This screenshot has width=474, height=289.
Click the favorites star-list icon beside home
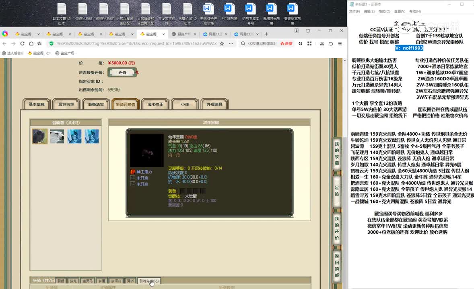(39, 43)
